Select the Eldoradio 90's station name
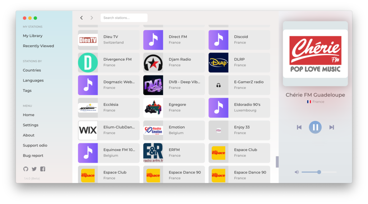 click(x=247, y=105)
